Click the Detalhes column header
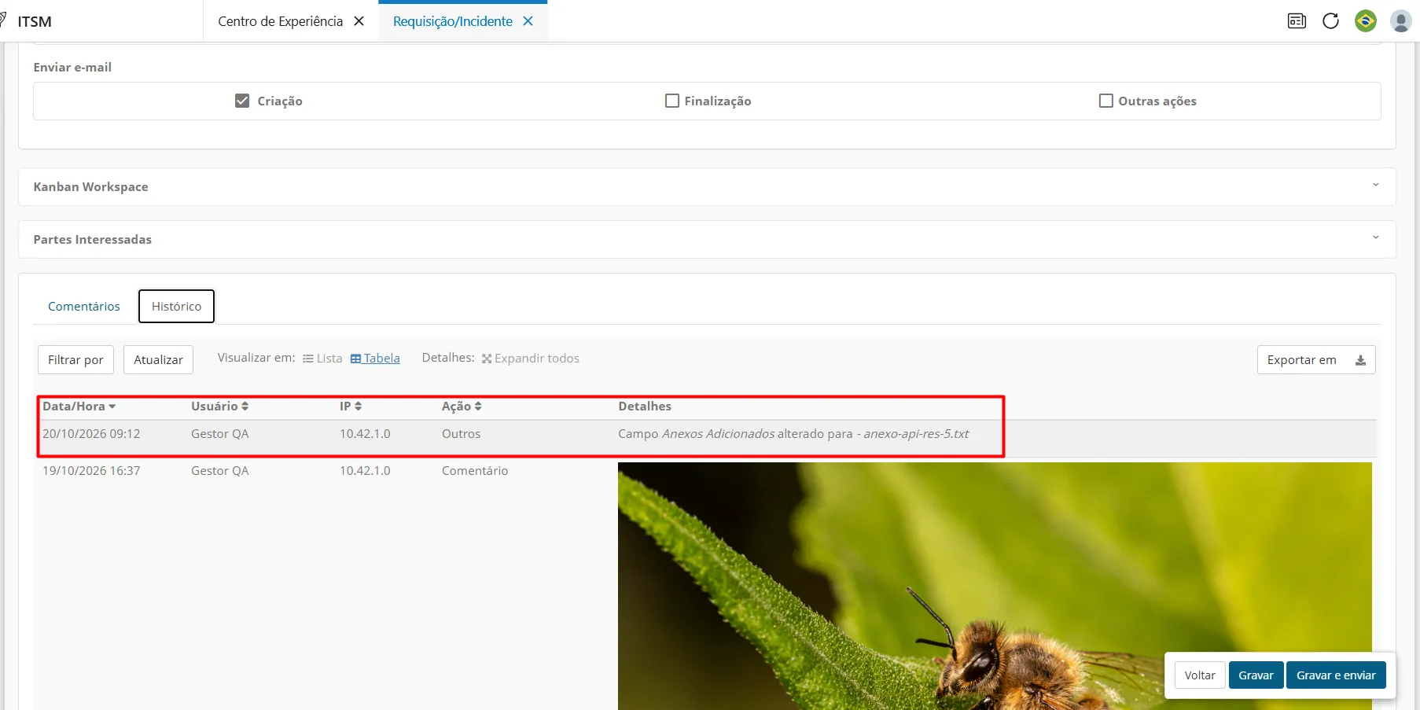Image resolution: width=1420 pixels, height=710 pixels. (645, 407)
